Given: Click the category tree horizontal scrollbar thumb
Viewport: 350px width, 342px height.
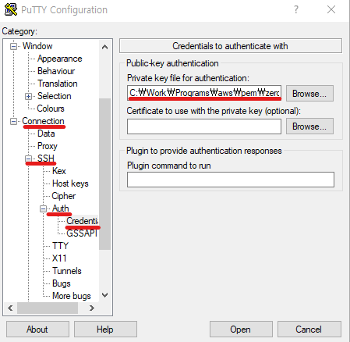Looking at the screenshot, I should 48,308.
